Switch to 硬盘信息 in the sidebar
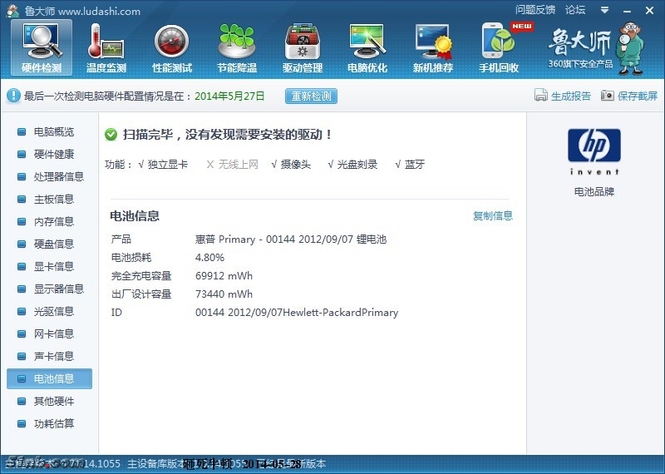This screenshot has width=665, height=474. [x=53, y=244]
